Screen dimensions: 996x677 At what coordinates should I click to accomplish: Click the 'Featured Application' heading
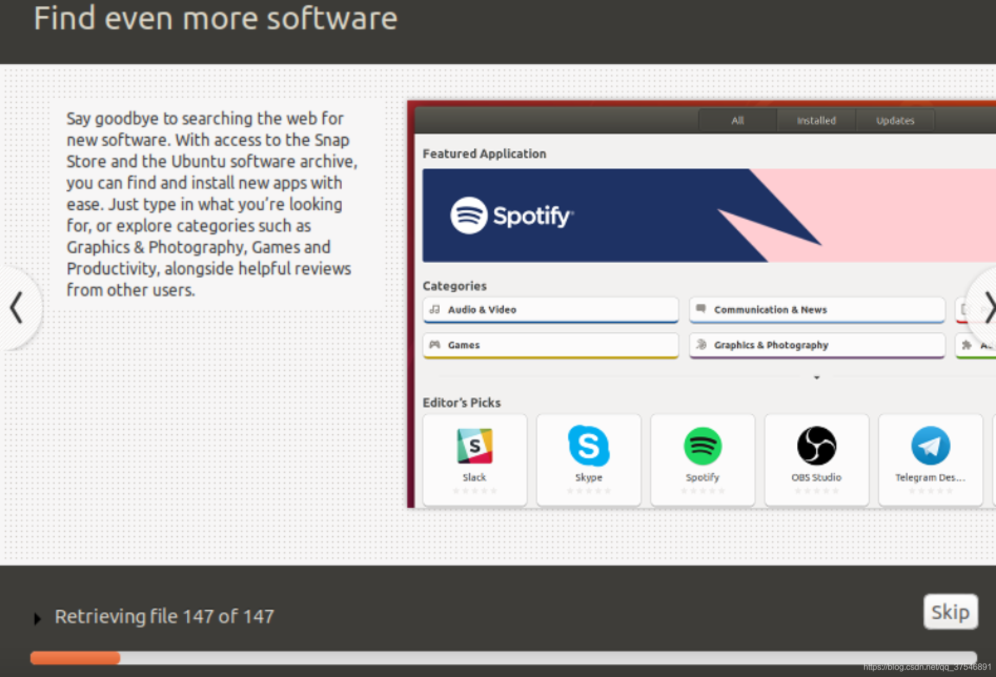484,153
